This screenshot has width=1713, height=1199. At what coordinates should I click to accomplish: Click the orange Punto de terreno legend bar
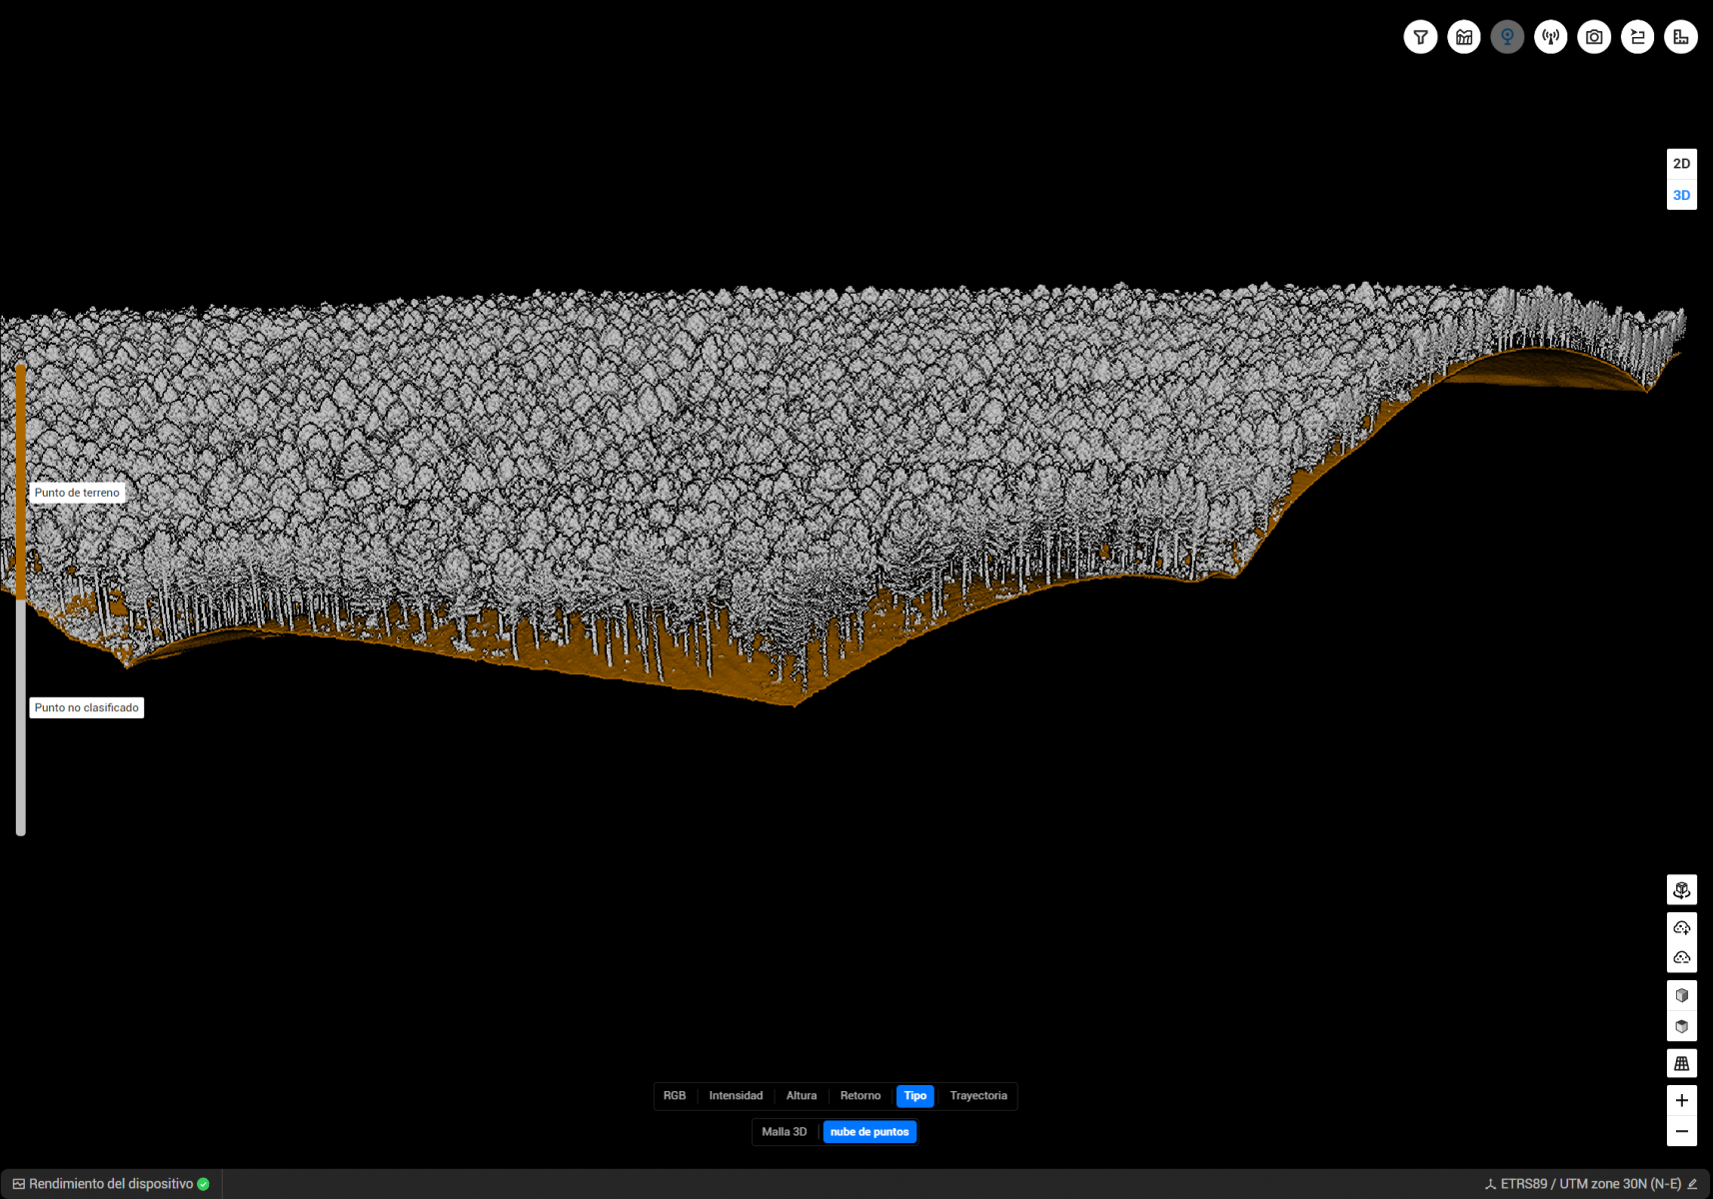point(20,482)
